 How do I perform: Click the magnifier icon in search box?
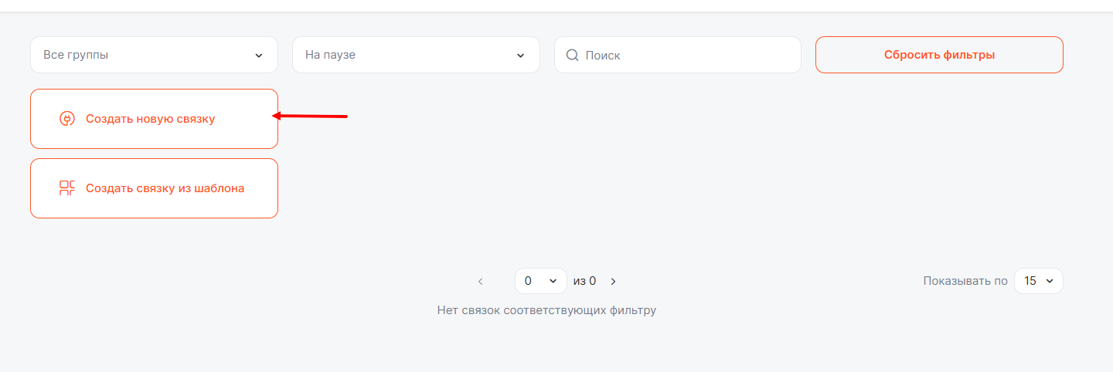tap(573, 55)
